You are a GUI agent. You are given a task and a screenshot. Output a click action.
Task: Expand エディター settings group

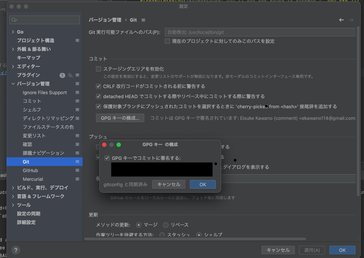point(13,67)
